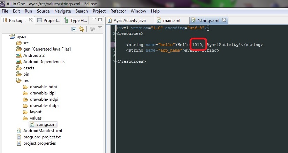Click the src package folder icon
288x153 pixels.
click(x=19, y=43)
